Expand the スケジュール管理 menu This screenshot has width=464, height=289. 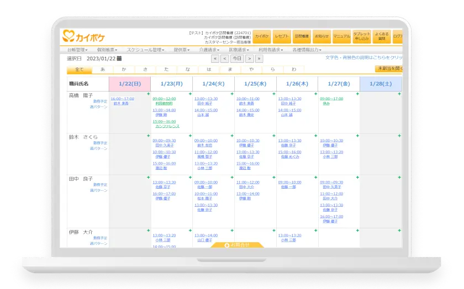(145, 50)
